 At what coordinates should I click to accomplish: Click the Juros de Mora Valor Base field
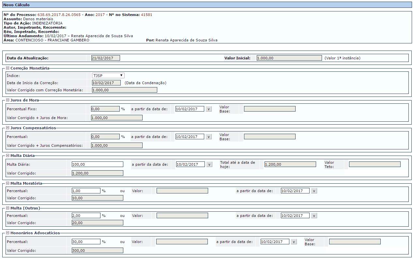tap(270, 109)
